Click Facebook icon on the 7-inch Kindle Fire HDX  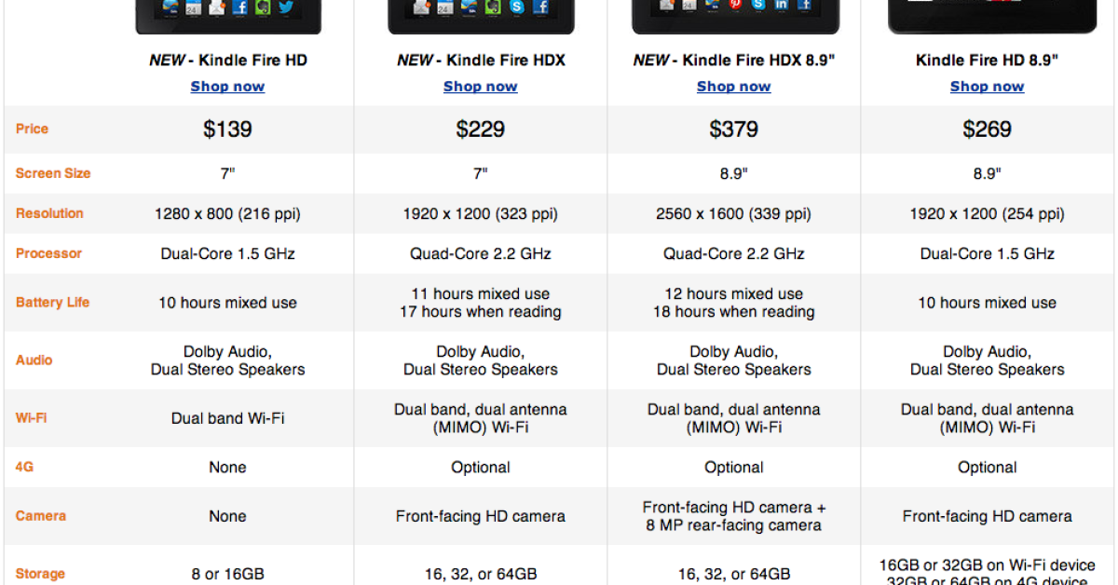click(540, 7)
